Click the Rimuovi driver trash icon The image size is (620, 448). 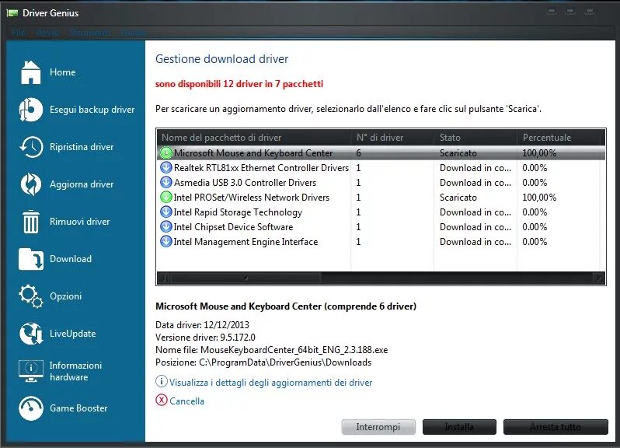pyautogui.click(x=31, y=222)
